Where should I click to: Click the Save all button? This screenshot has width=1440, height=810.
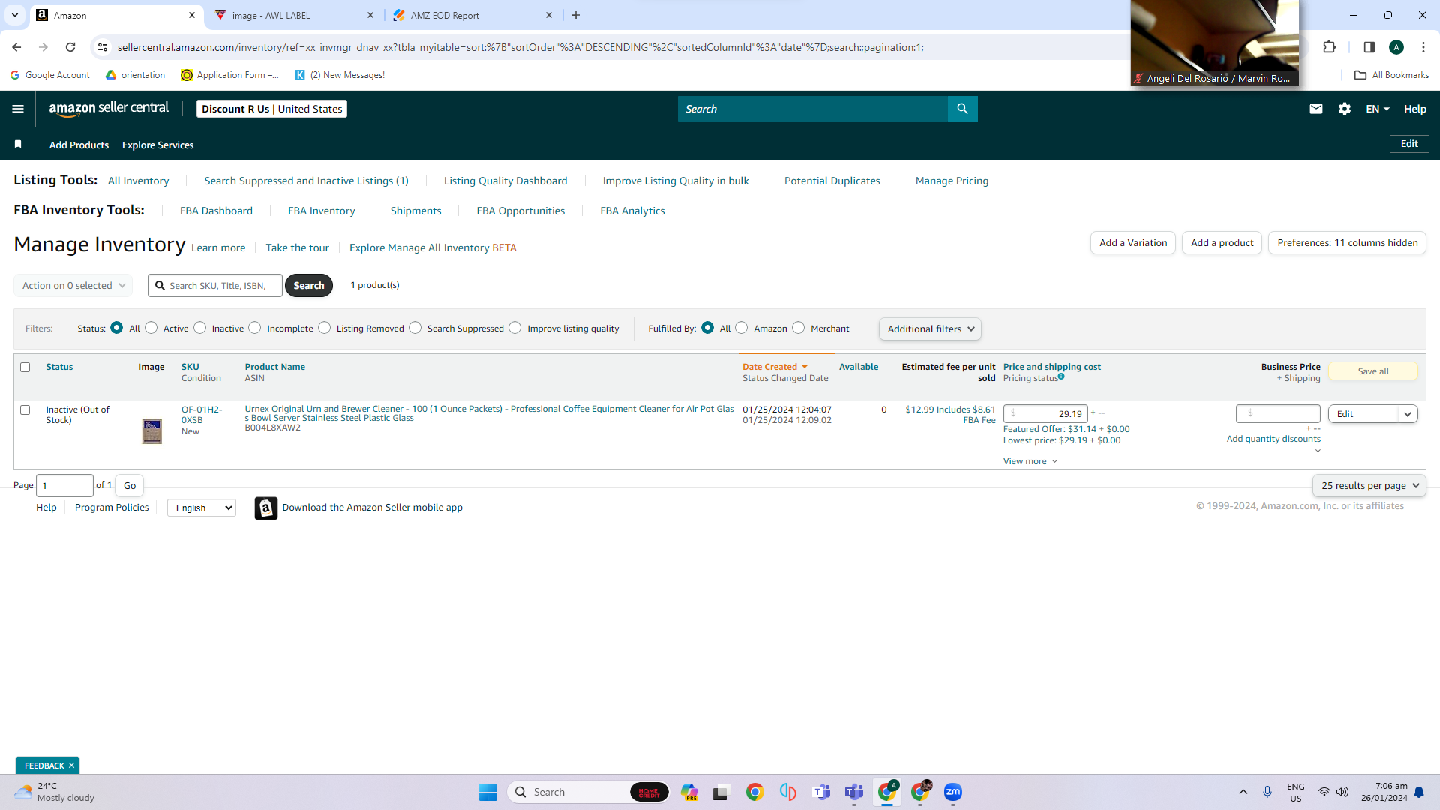(x=1373, y=371)
